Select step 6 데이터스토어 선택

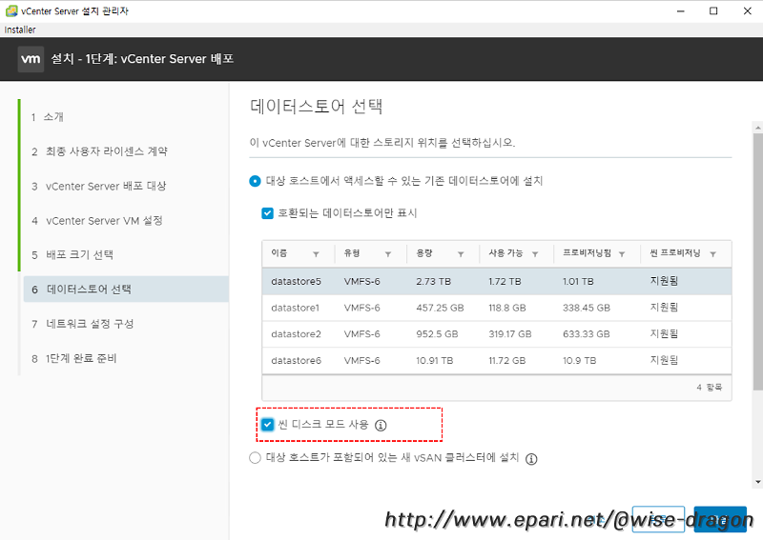[126, 290]
